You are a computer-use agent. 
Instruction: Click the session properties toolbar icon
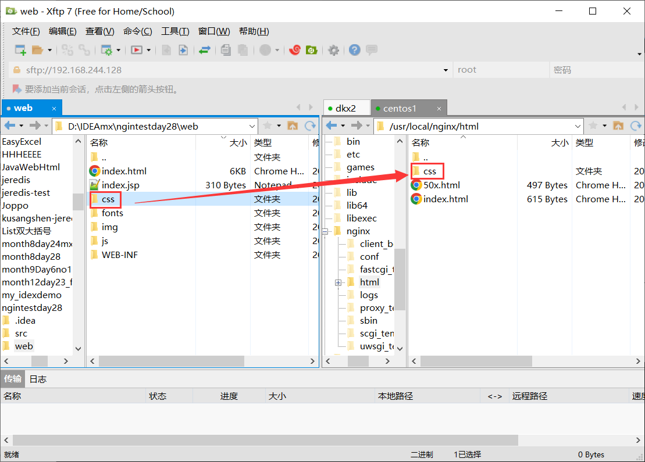[x=106, y=50]
